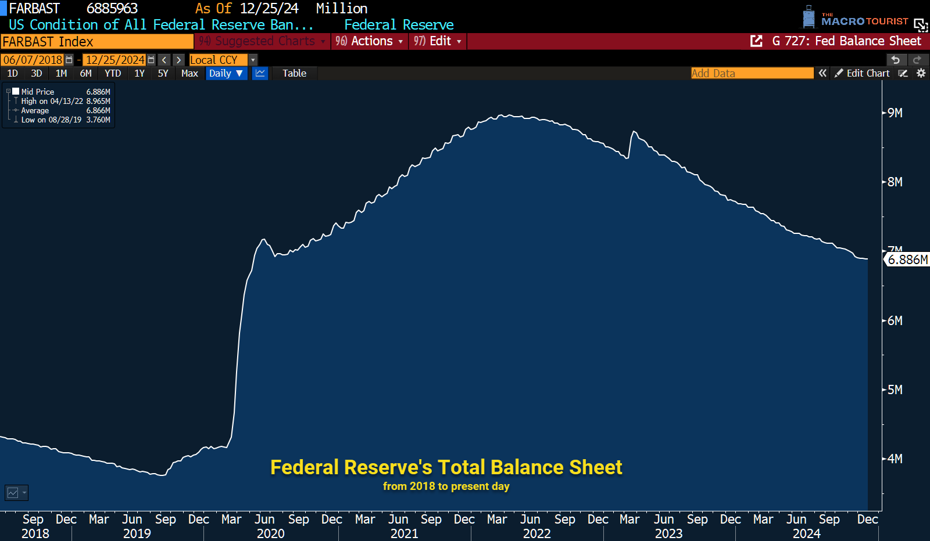Collapse the Mid Price legend tree
Viewport: 930px width, 541px height.
tap(8, 92)
